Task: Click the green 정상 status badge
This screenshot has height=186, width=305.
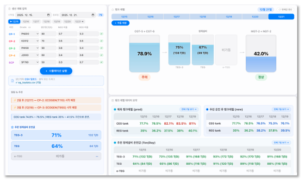Action: point(261,77)
